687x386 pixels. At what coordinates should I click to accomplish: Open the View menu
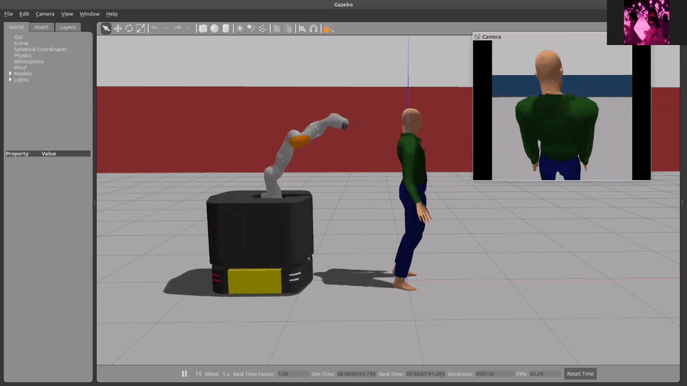click(x=67, y=14)
